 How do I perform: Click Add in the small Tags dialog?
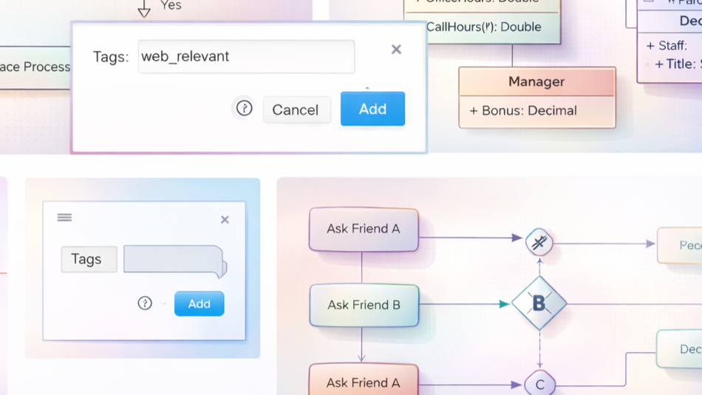199,303
